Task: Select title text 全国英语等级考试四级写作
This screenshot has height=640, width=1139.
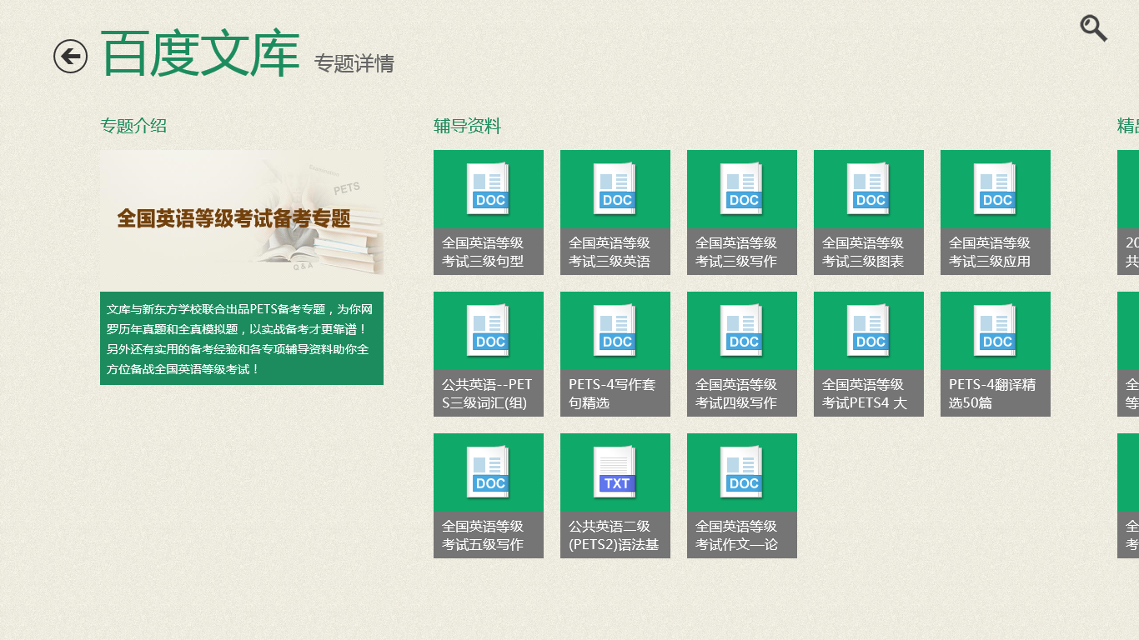Action: coord(736,393)
